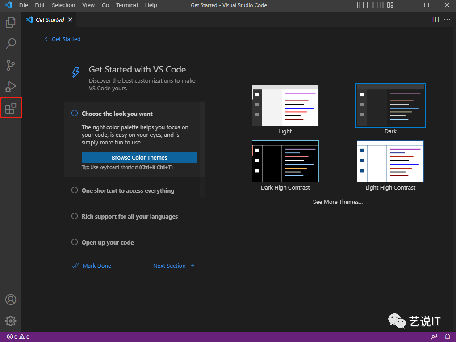Toggle primary side bar layout icon
The height and width of the screenshot is (342, 456).
360,5
